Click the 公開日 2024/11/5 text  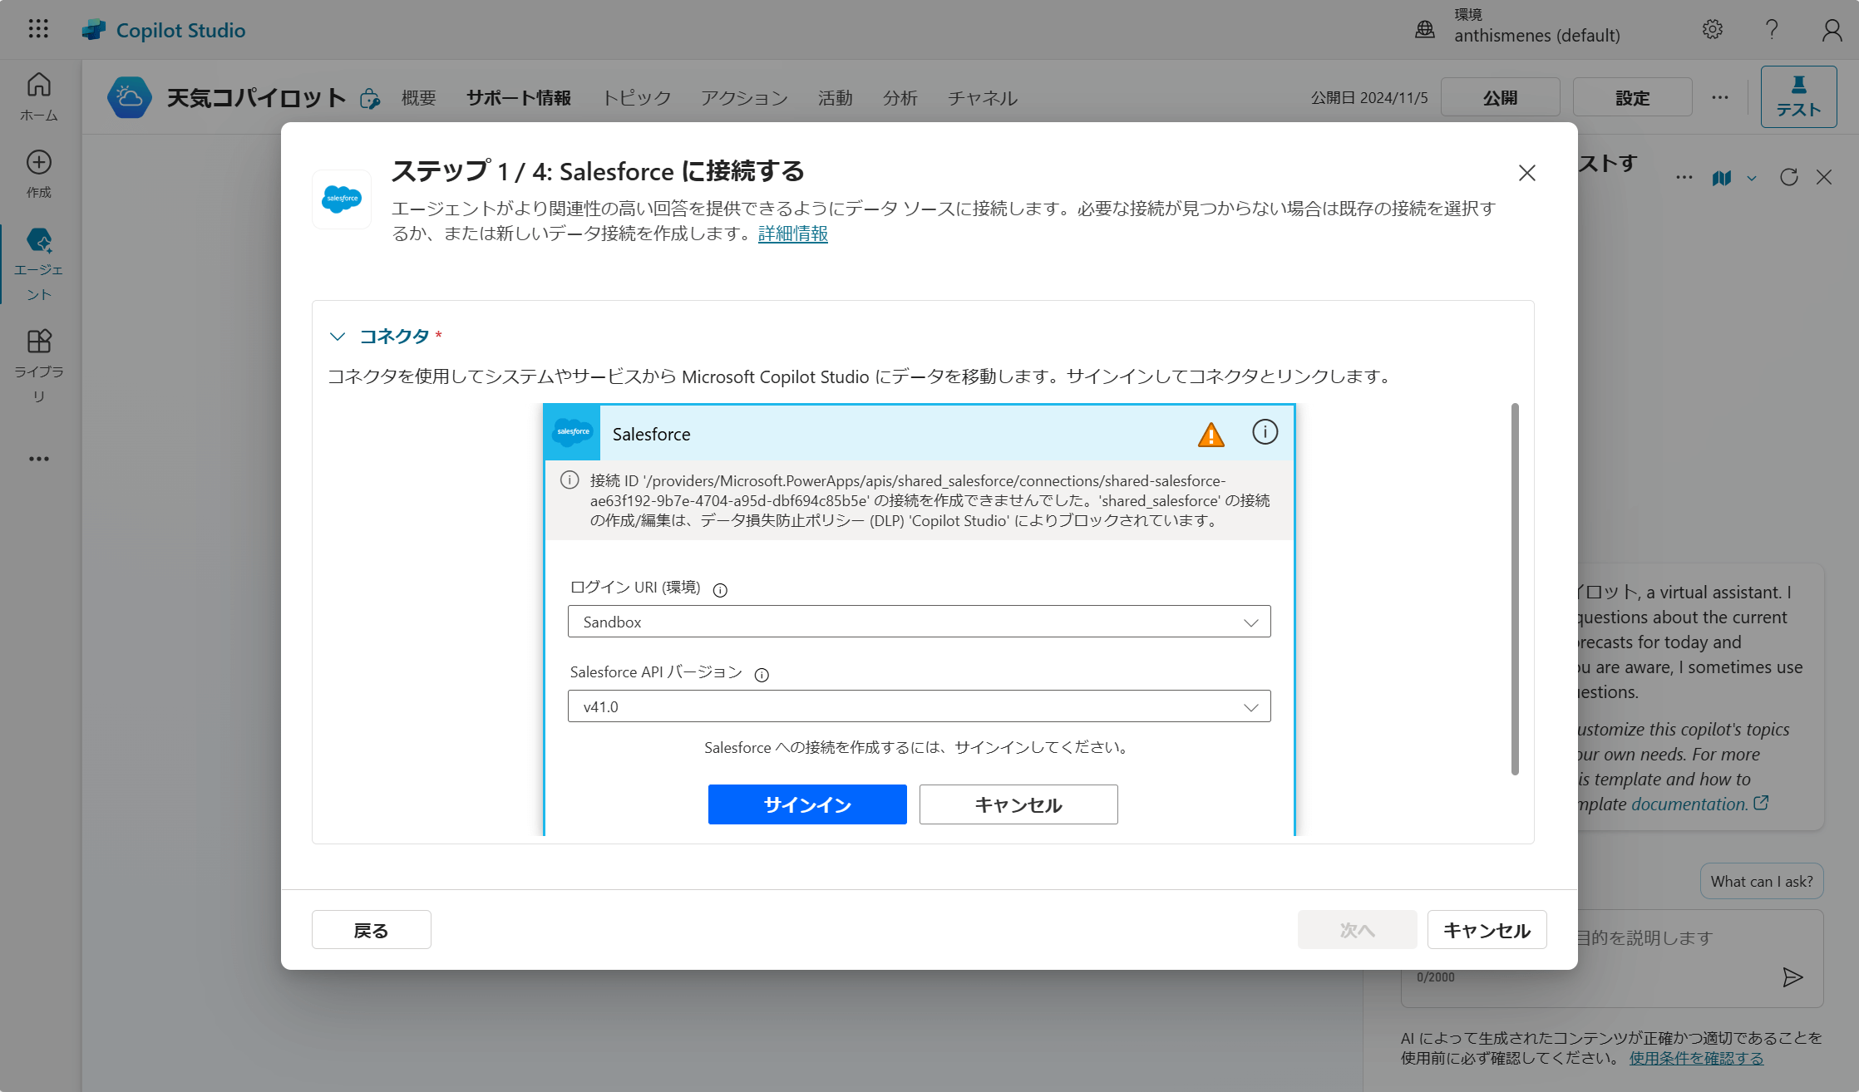click(x=1369, y=97)
